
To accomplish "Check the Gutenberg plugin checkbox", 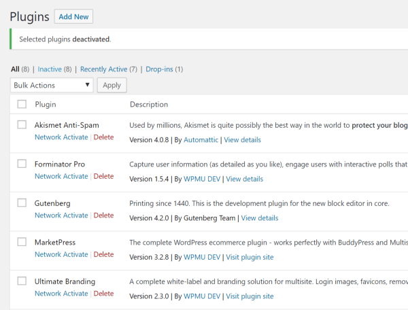I will pos(22,203).
